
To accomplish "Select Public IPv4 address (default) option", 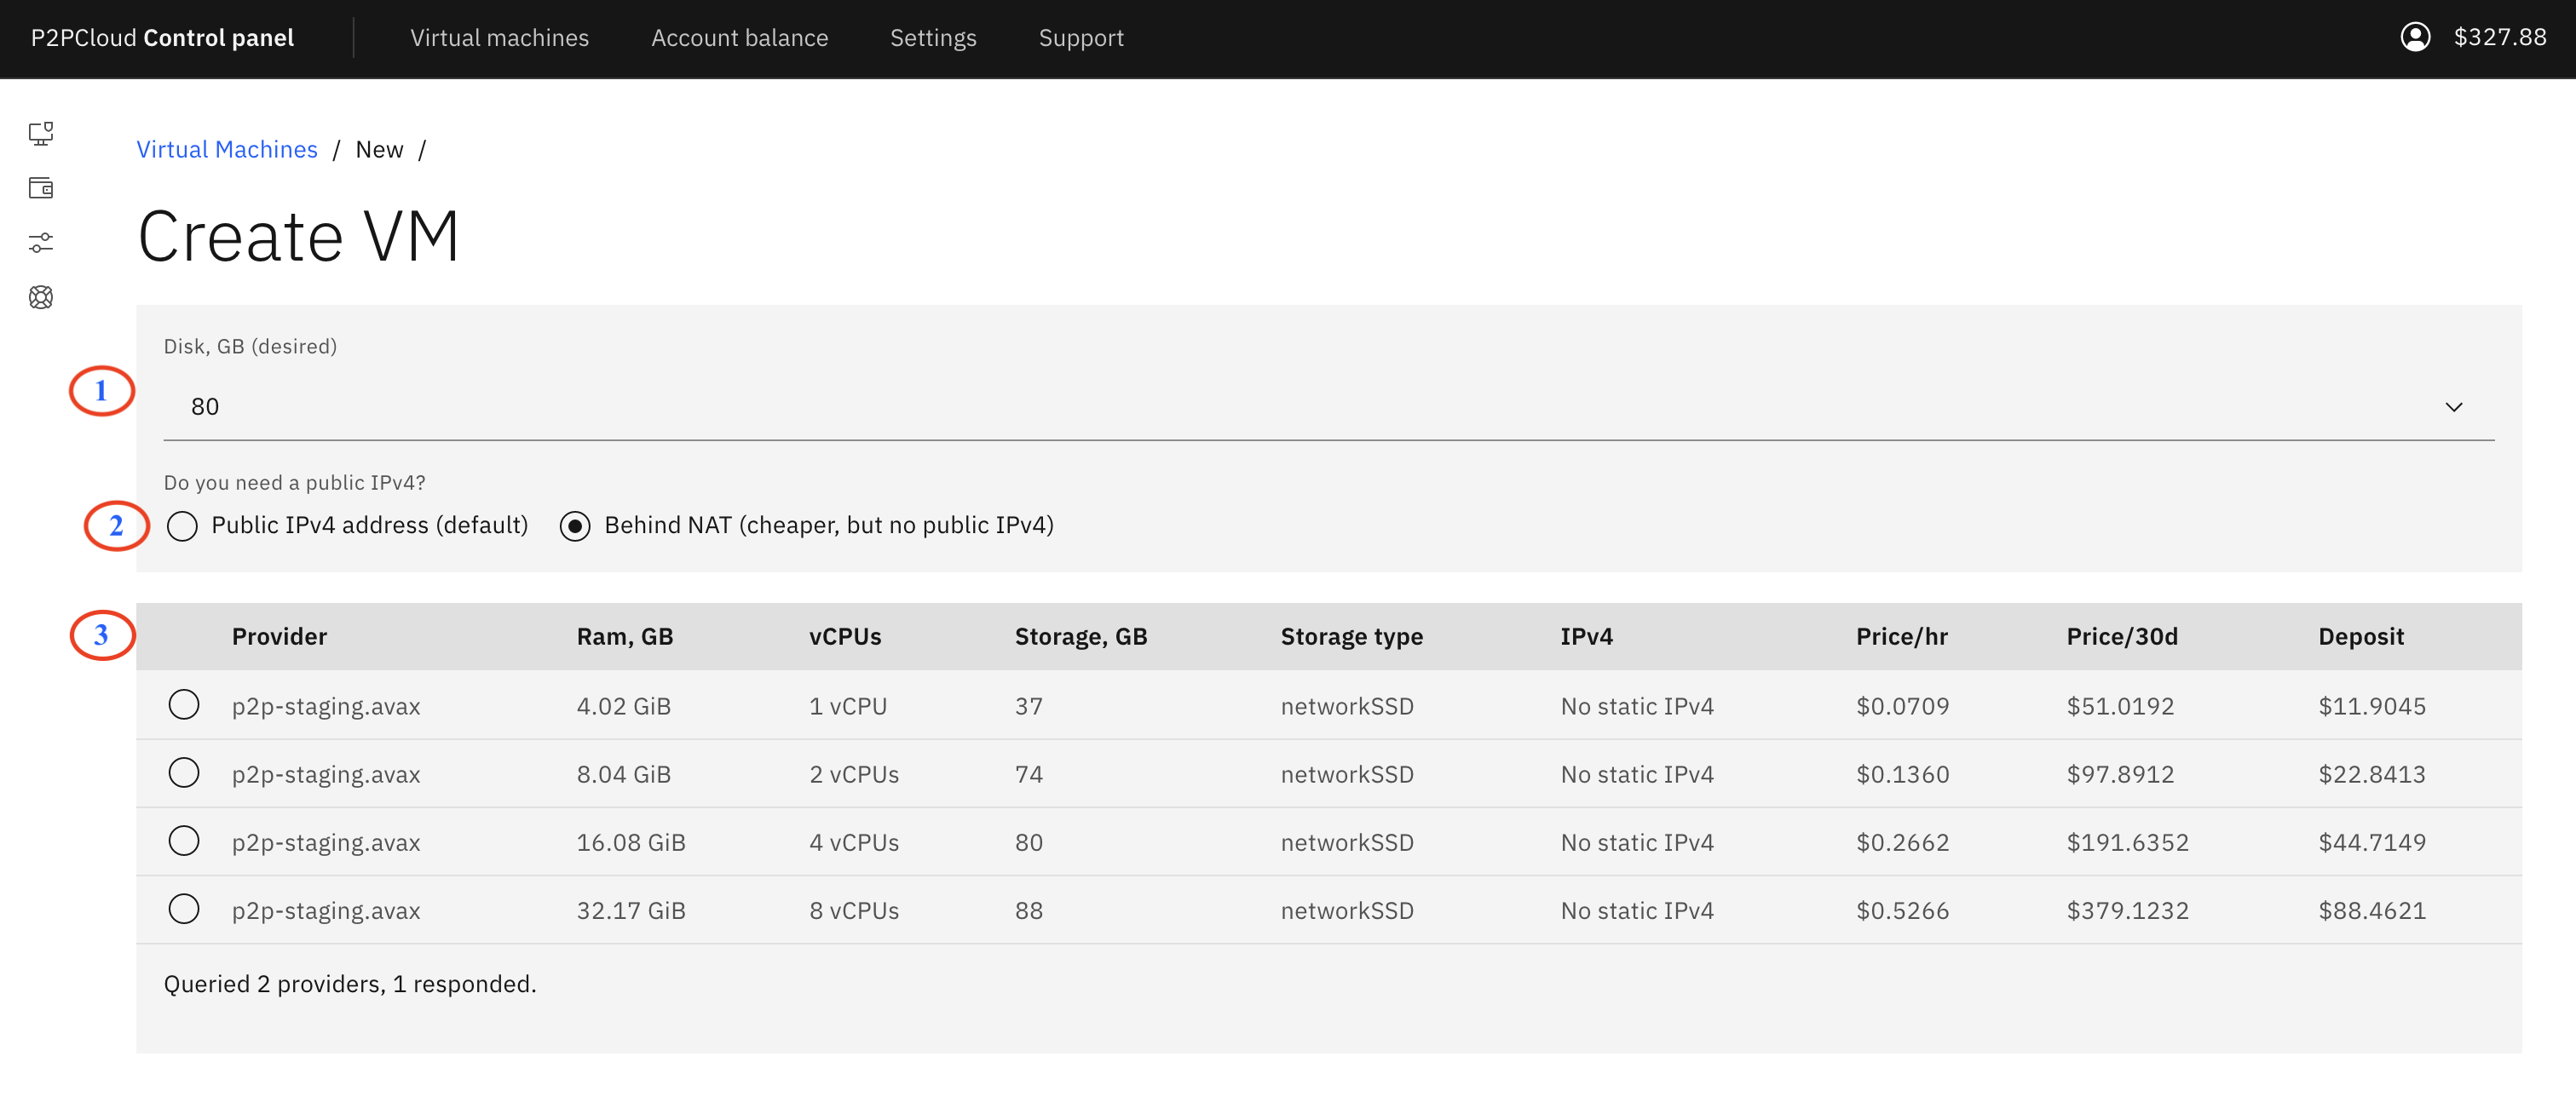I will (x=182, y=525).
